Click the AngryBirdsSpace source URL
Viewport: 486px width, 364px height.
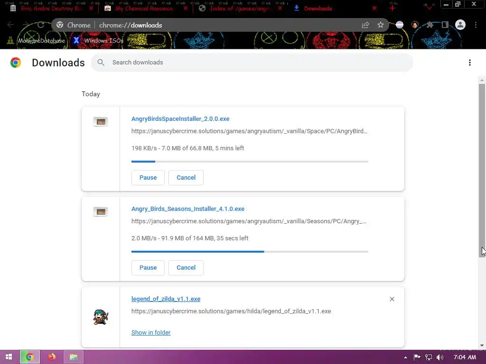pos(250,131)
